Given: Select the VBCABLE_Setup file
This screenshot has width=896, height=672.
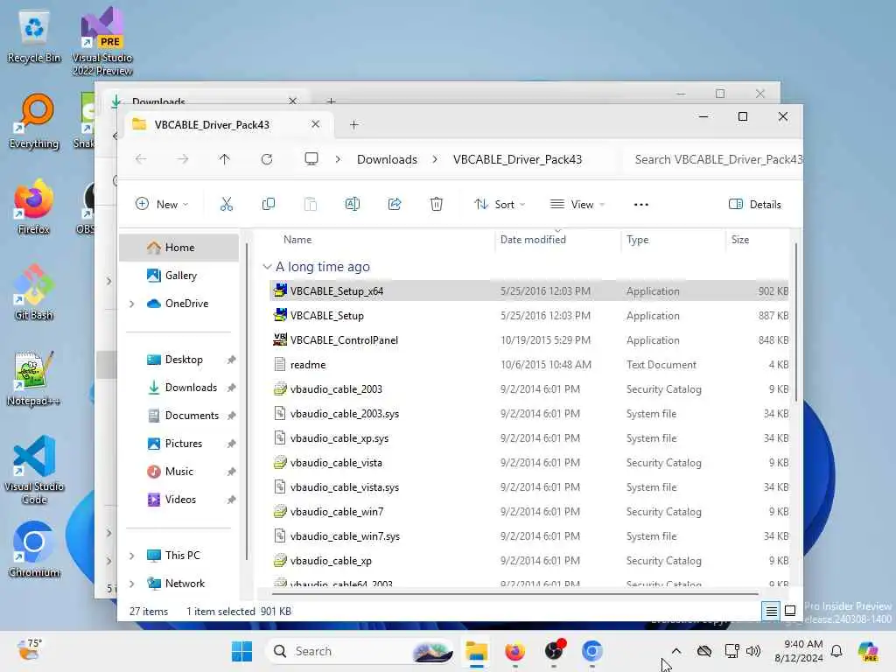Looking at the screenshot, I should click(x=528, y=316).
